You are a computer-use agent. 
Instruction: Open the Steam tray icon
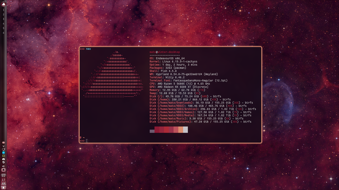click(x=4, y=162)
